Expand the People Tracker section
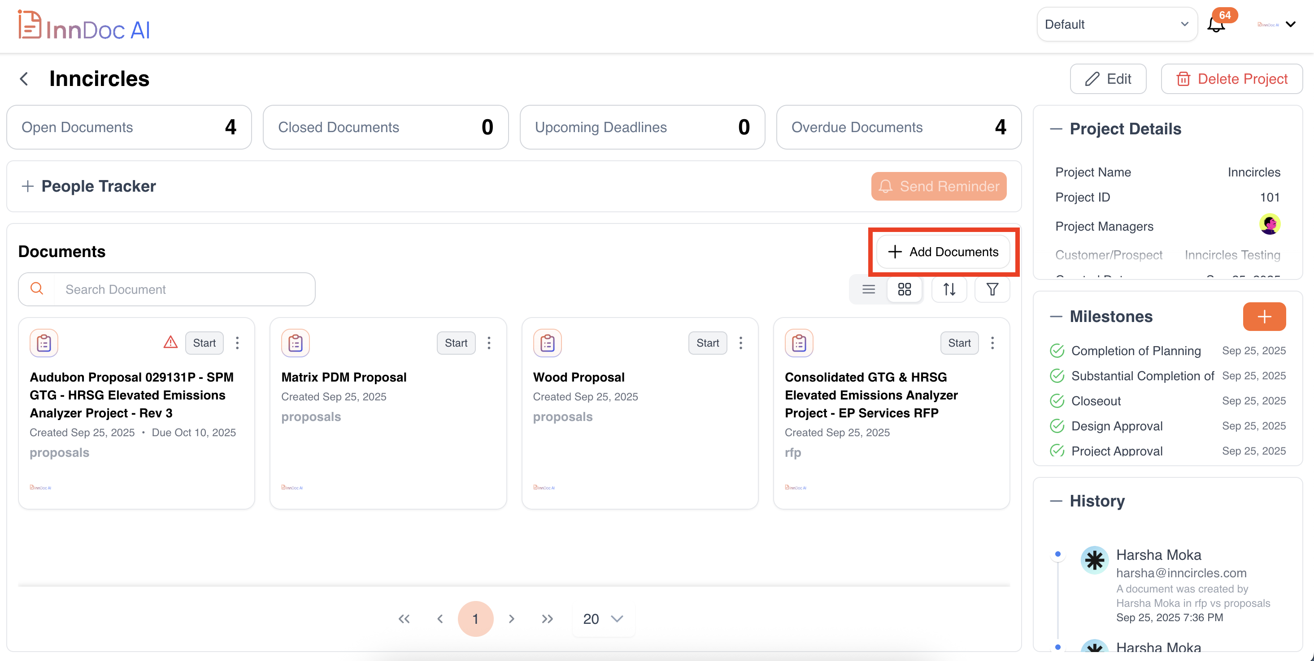The width and height of the screenshot is (1314, 661). pyautogui.click(x=27, y=186)
